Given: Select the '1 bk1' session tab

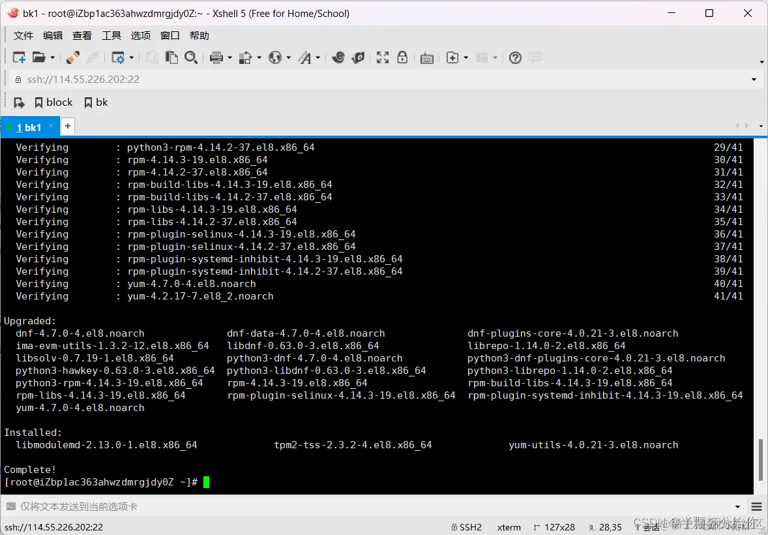Looking at the screenshot, I should (30, 127).
